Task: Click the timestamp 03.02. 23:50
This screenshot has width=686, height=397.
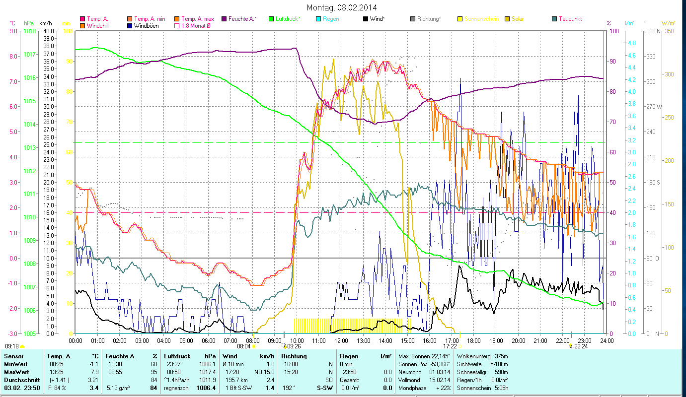Action: tap(21, 388)
